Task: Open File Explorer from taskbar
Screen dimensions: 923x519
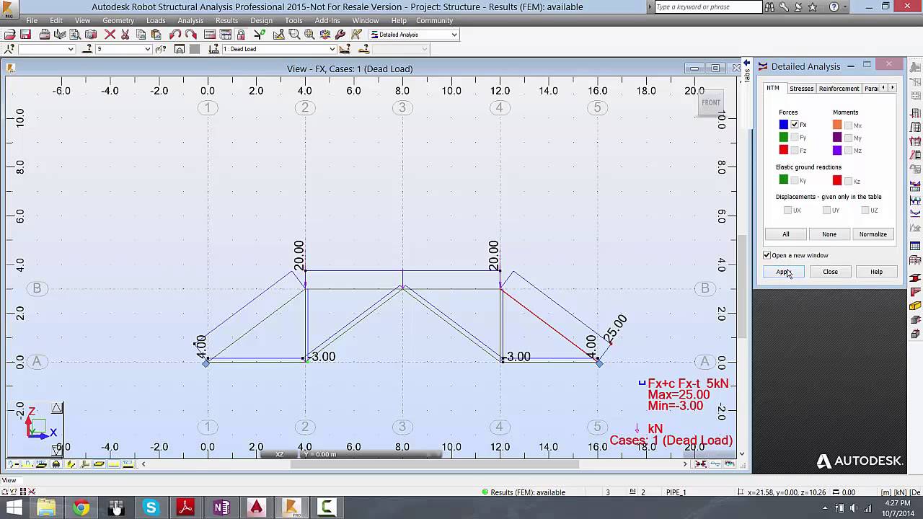Action: click(46, 507)
